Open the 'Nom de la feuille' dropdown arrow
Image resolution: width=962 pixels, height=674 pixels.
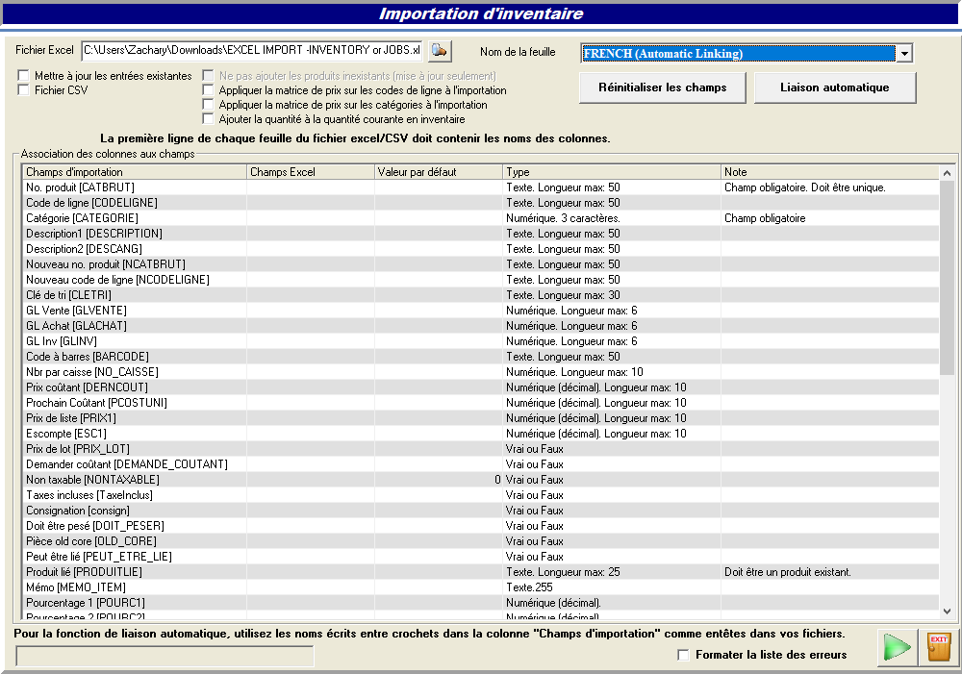[x=904, y=53]
